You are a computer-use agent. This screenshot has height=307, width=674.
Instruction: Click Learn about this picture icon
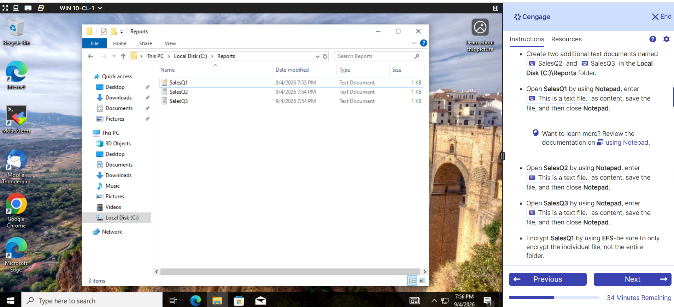[x=480, y=35]
